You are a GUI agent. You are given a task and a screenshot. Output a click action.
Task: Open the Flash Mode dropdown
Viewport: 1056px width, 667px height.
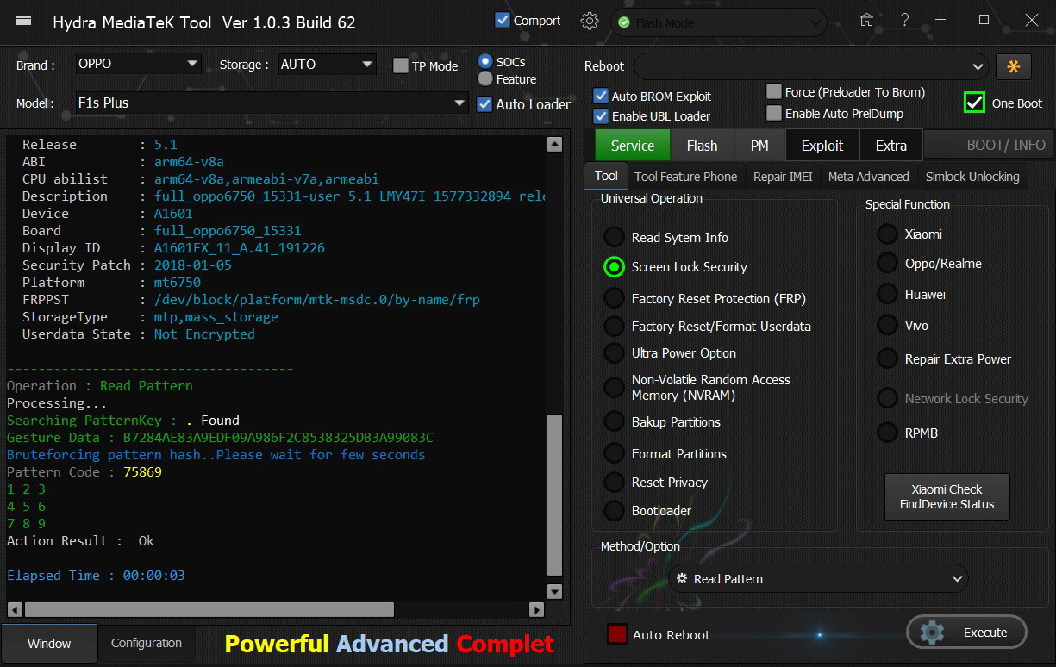[x=719, y=22]
